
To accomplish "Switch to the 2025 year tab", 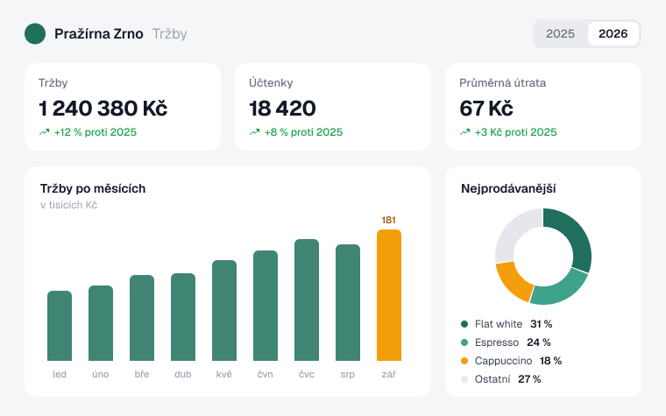I will pyautogui.click(x=560, y=33).
